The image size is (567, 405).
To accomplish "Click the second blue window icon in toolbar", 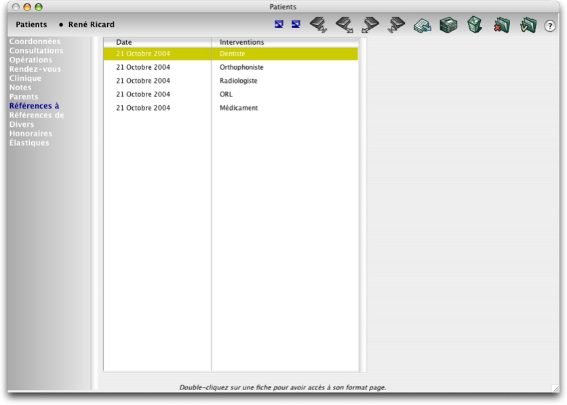I will pyautogui.click(x=296, y=24).
